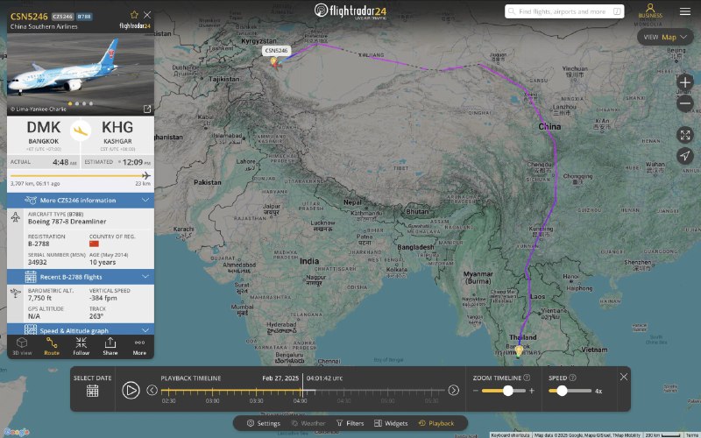Open the More options in flight panel

point(139,345)
